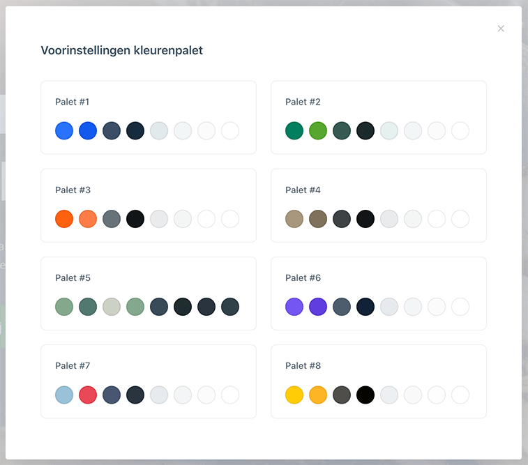Pick the slate gray-blue swatch in Palet #6
Viewport: 528px width, 465px height.
tap(342, 307)
